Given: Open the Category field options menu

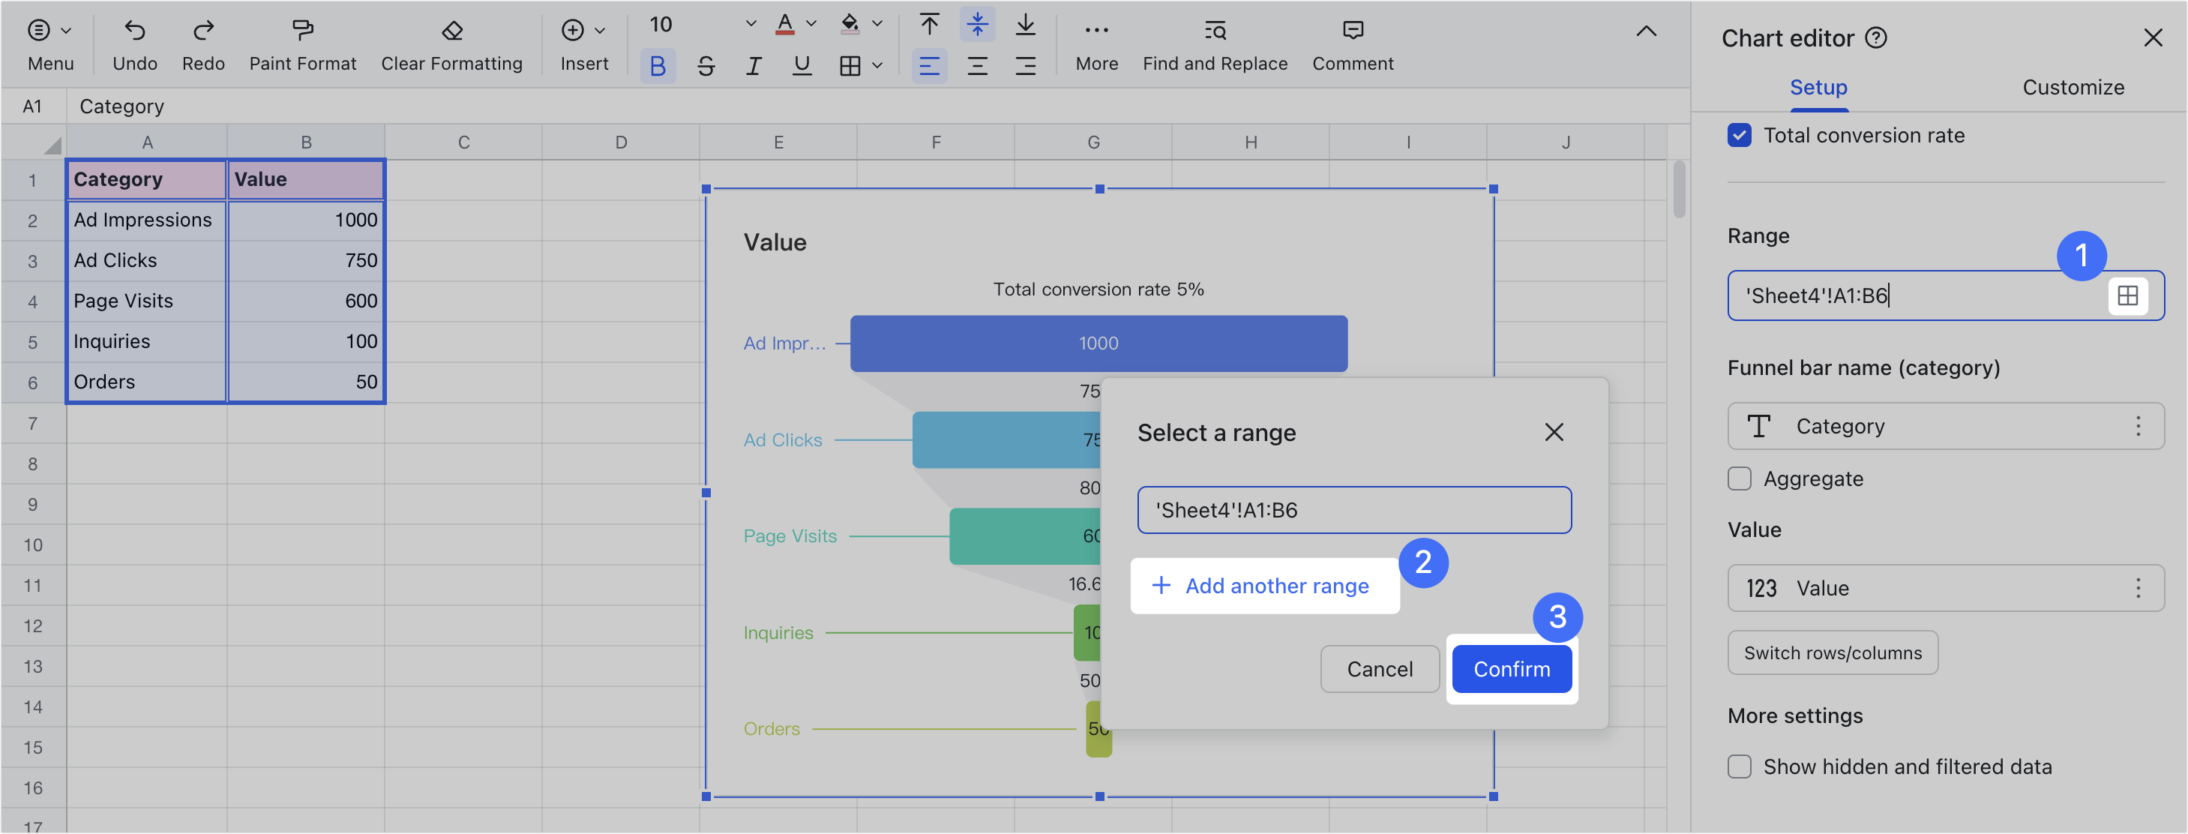Looking at the screenshot, I should pyautogui.click(x=2139, y=426).
